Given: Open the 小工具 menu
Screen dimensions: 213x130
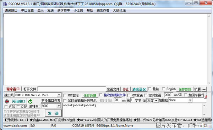Looking at the screenshot, I should (x=78, y=10).
